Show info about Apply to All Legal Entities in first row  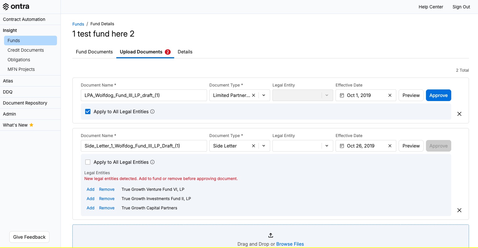pyautogui.click(x=152, y=112)
